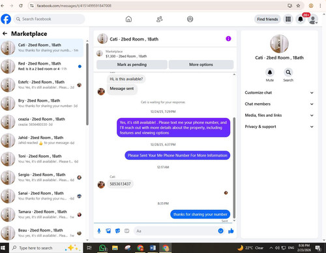Open Task View on the taskbar
This screenshot has width=326, height=253.
(x=89, y=248)
